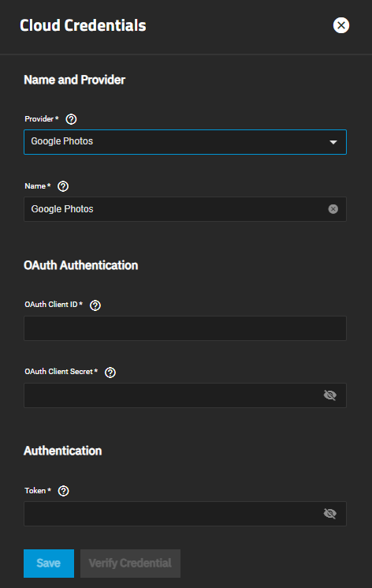The image size is (372, 588).
Task: Open help tooltip for Name field
Action: point(63,186)
